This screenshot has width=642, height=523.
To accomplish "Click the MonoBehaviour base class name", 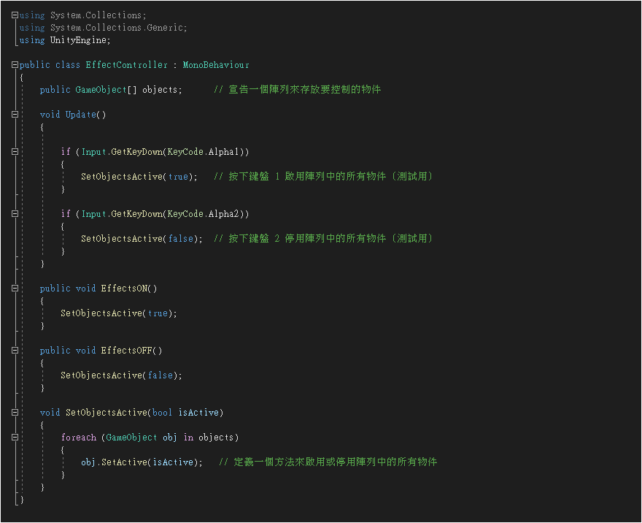I will pyautogui.click(x=216, y=65).
